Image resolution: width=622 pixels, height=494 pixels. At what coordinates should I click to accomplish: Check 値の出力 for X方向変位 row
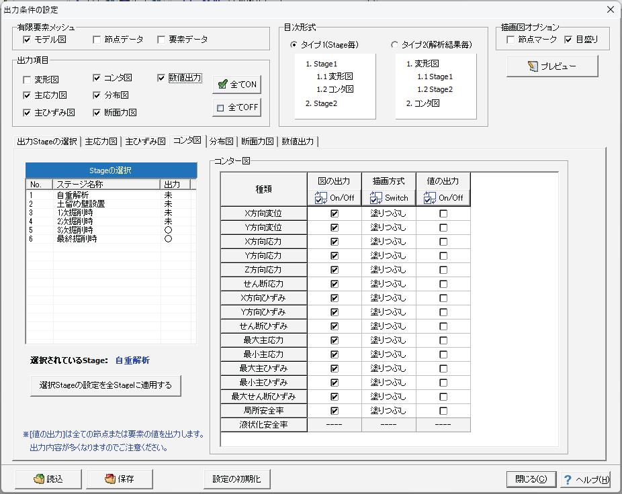click(x=443, y=213)
